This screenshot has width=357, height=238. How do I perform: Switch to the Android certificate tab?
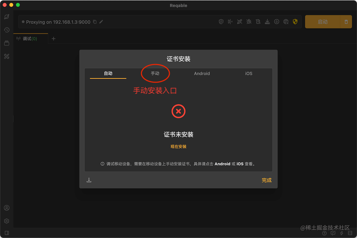tap(202, 73)
